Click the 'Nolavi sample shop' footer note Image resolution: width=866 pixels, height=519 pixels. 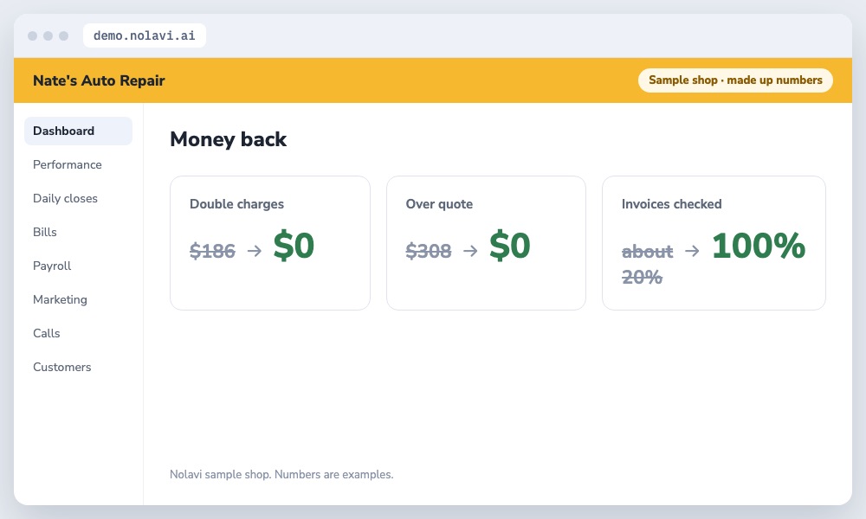click(281, 474)
